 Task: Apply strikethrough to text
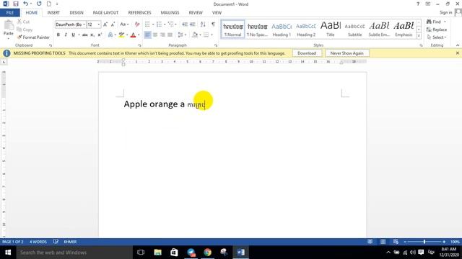tap(85, 35)
